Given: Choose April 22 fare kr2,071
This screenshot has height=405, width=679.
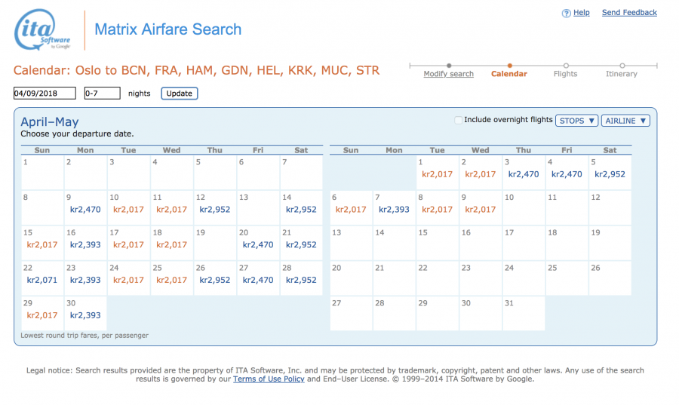Looking at the screenshot, I should click(42, 280).
